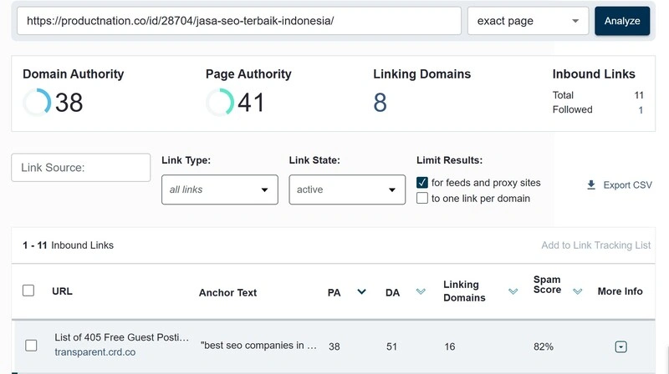
Task: Focus the URL input with productnation.co address
Action: [x=239, y=21]
